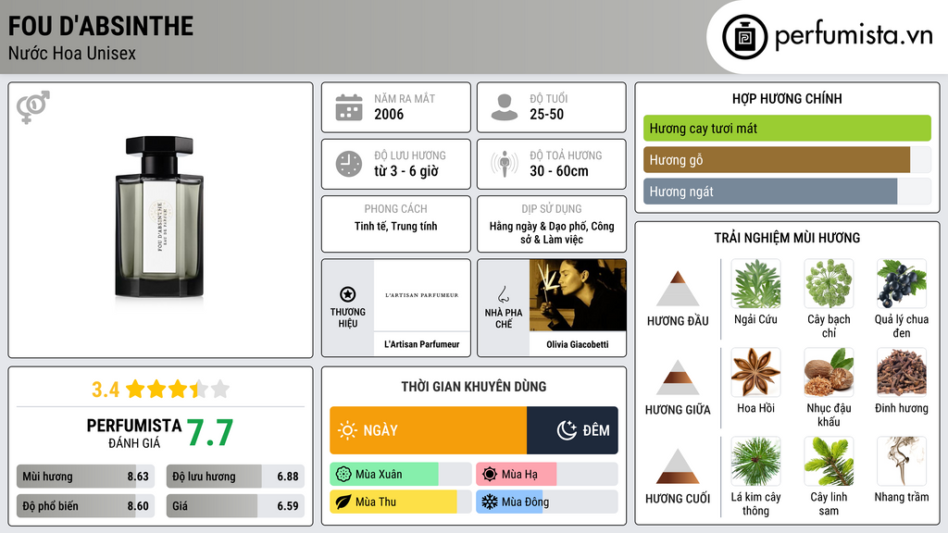This screenshot has height=533, width=948.
Task: Click the Cây bạch chỉ note image
Action: (829, 283)
